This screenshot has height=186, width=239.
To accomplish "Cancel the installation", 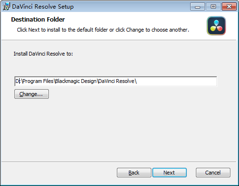I will [213, 173].
